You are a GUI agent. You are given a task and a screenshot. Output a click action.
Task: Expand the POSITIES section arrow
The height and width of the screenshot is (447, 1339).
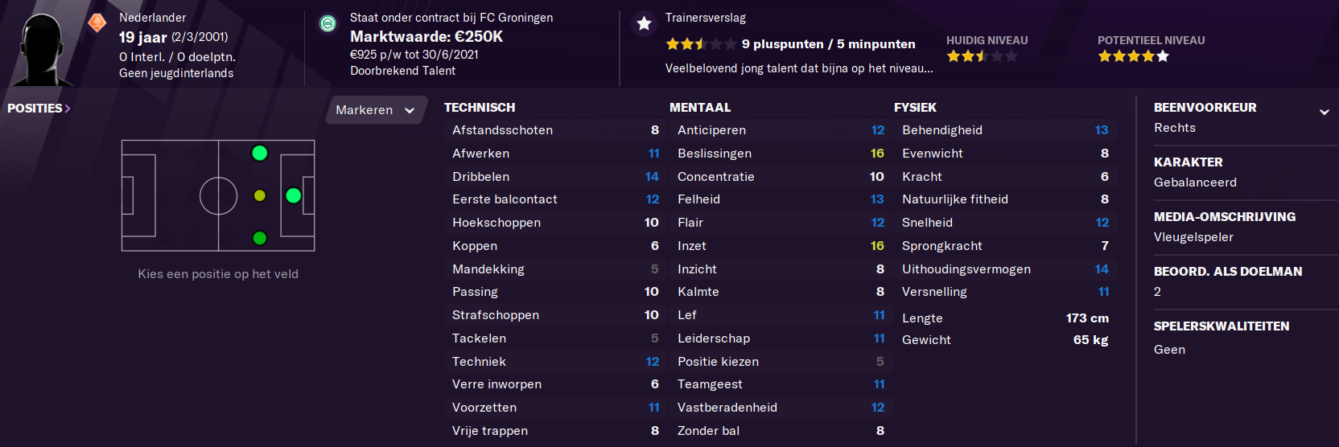click(x=68, y=109)
